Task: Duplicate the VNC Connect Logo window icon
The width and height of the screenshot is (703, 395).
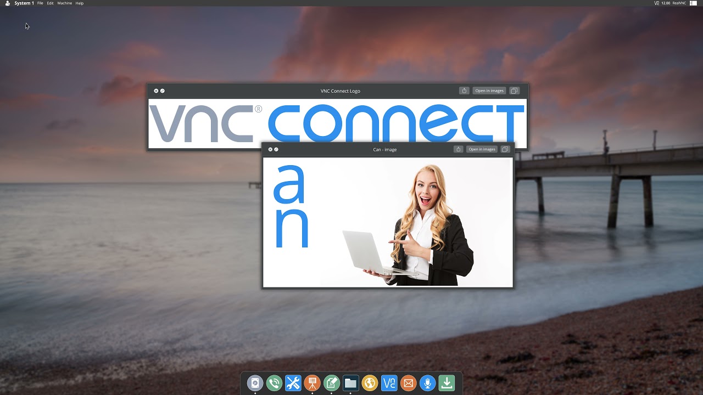Action: pyautogui.click(x=514, y=91)
